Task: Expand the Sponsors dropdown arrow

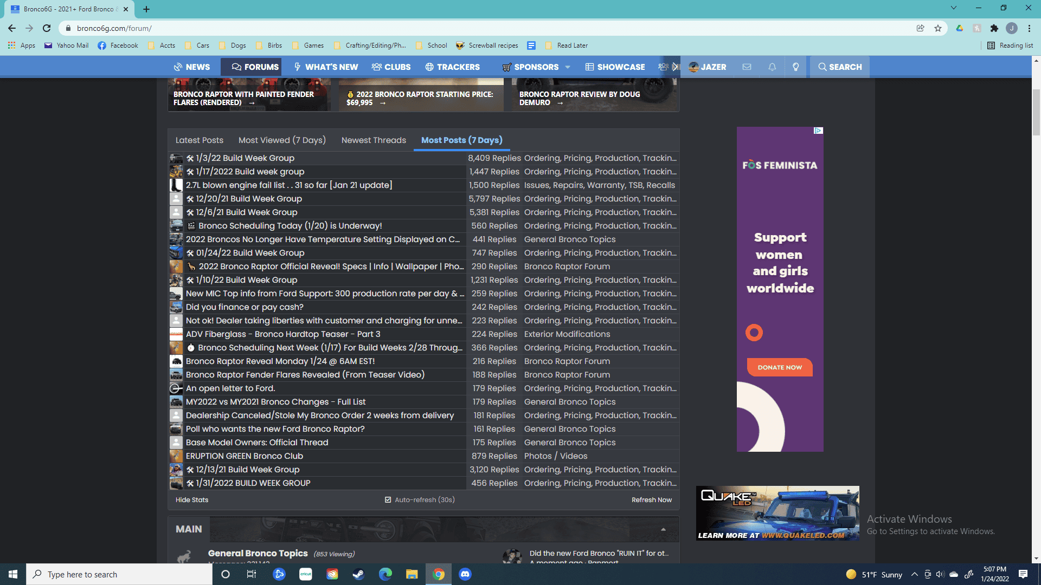Action: click(568, 67)
